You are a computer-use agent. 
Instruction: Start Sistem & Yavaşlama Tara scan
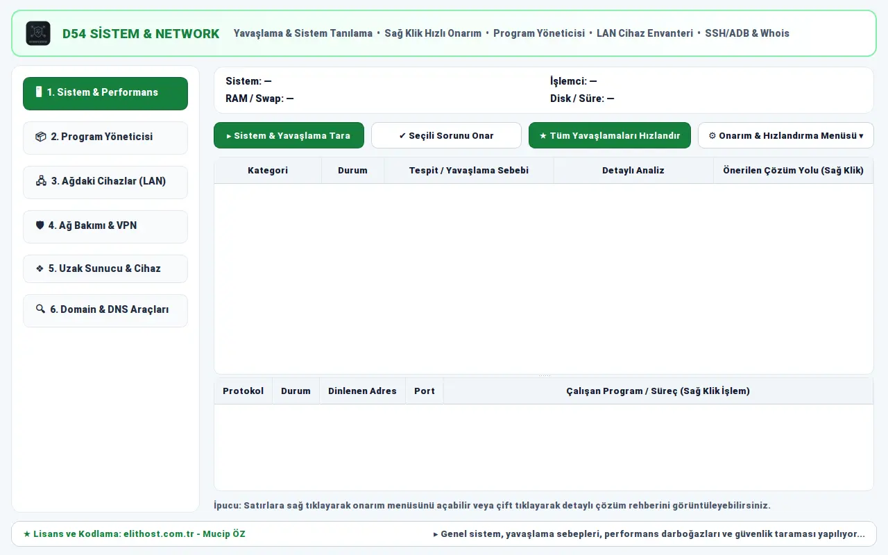289,135
